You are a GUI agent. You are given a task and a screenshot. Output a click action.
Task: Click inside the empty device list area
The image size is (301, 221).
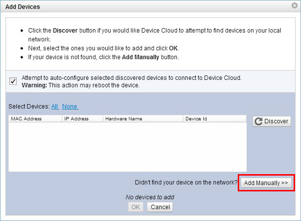pyautogui.click(x=128, y=147)
